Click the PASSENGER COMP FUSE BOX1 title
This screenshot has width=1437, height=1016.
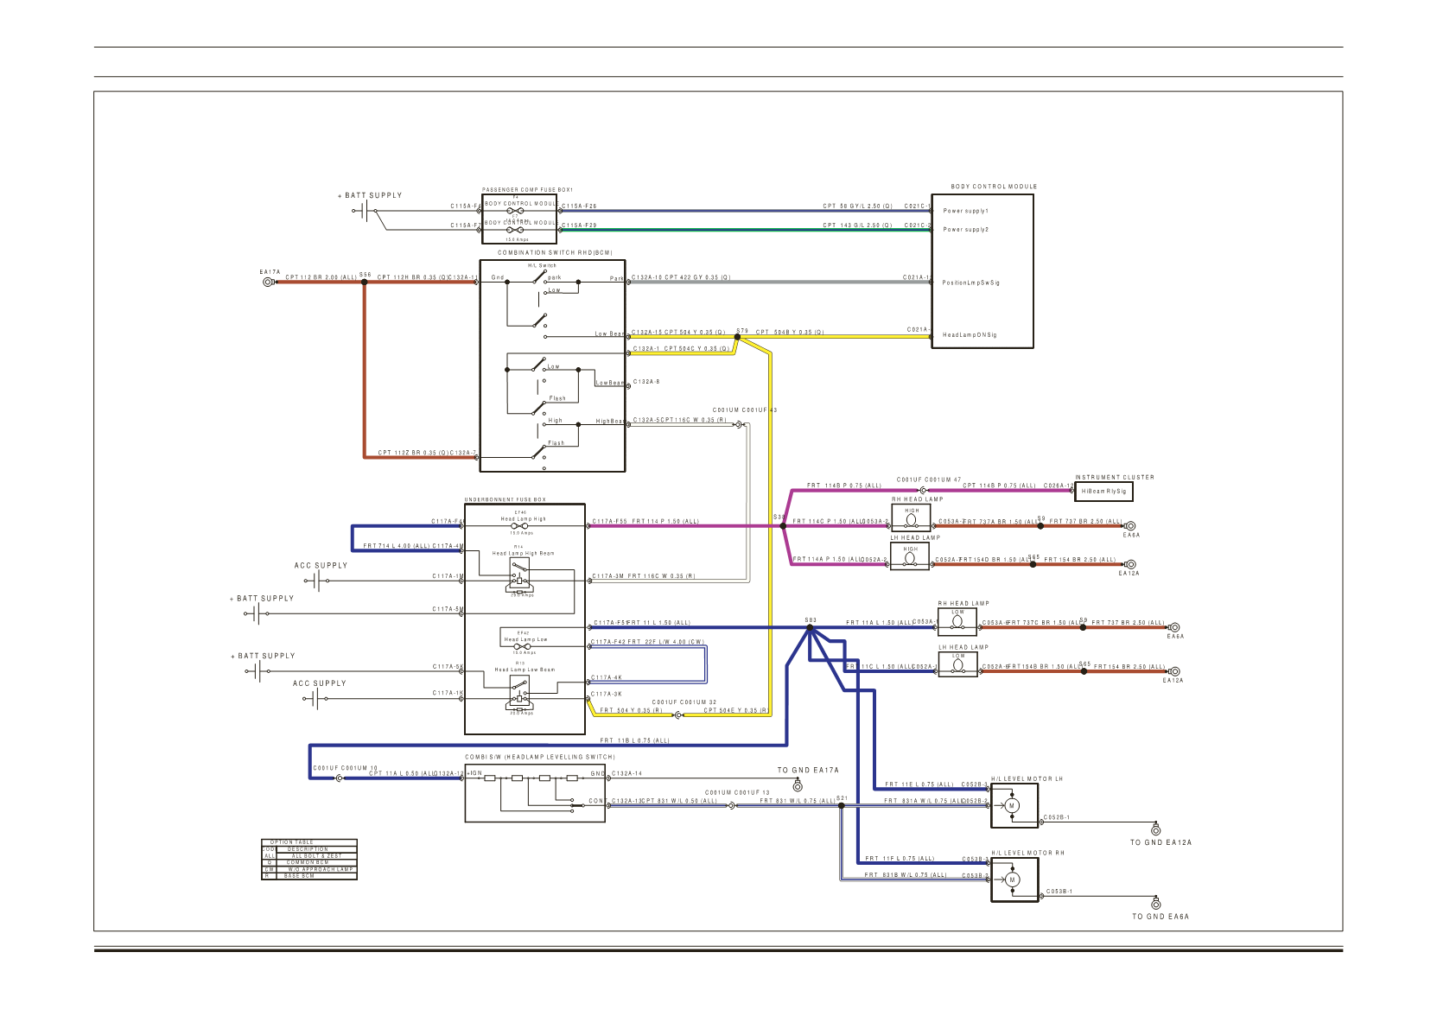527,190
